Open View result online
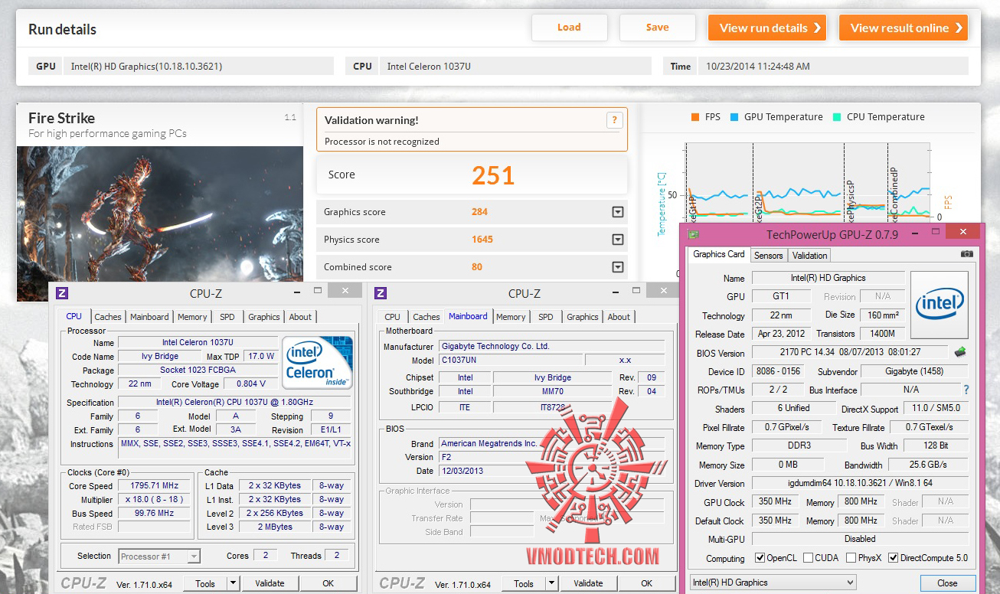This screenshot has height=594, width=1000. coord(904,28)
